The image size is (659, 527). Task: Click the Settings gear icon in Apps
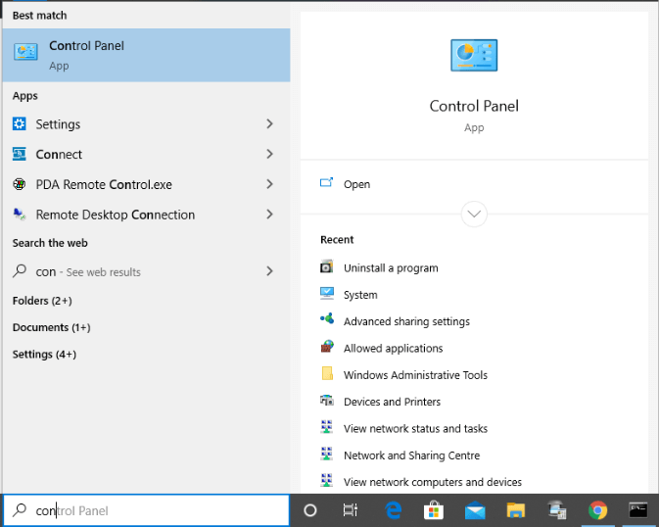(x=20, y=124)
